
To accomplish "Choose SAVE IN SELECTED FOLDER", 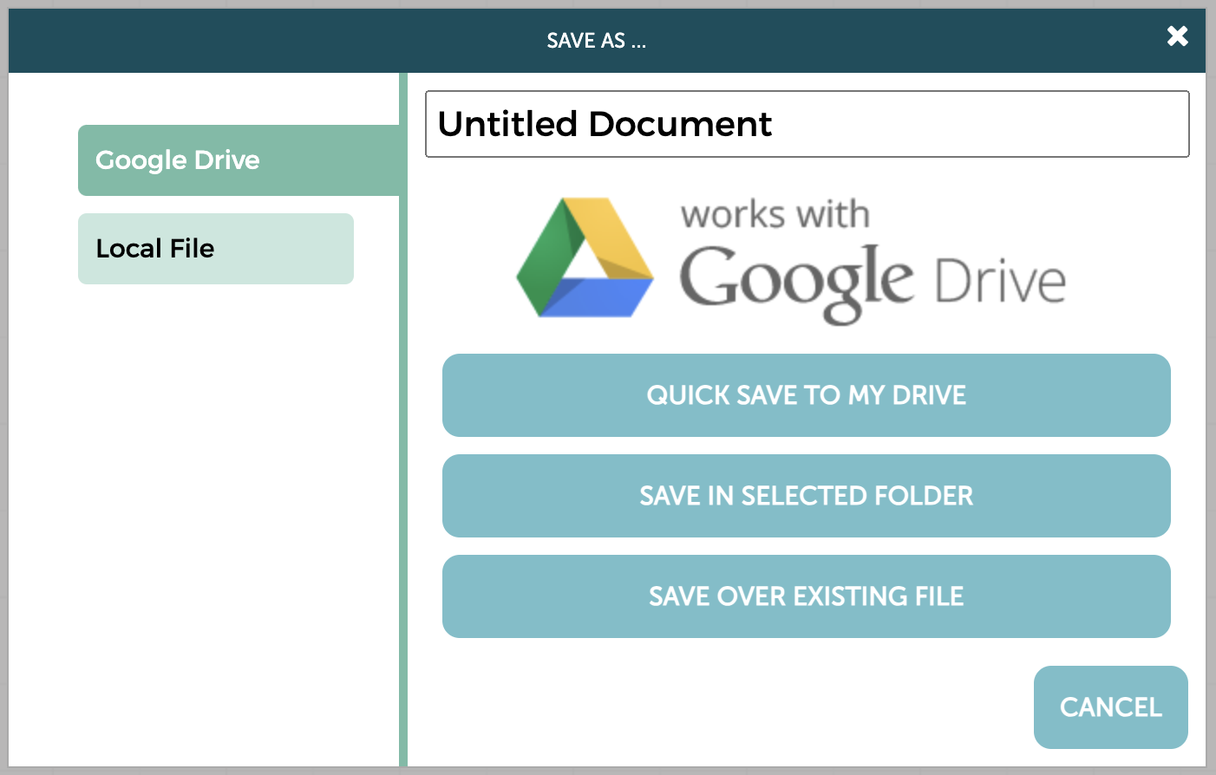I will click(x=806, y=496).
